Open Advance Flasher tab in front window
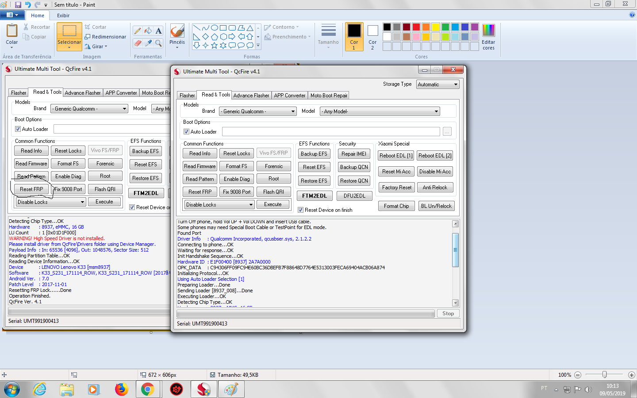Screen dimensions: 637x398 251,96
